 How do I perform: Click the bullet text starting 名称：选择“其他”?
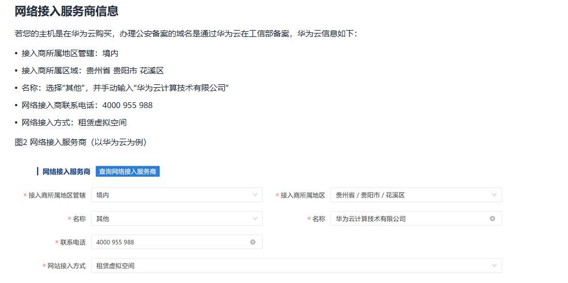(125, 88)
